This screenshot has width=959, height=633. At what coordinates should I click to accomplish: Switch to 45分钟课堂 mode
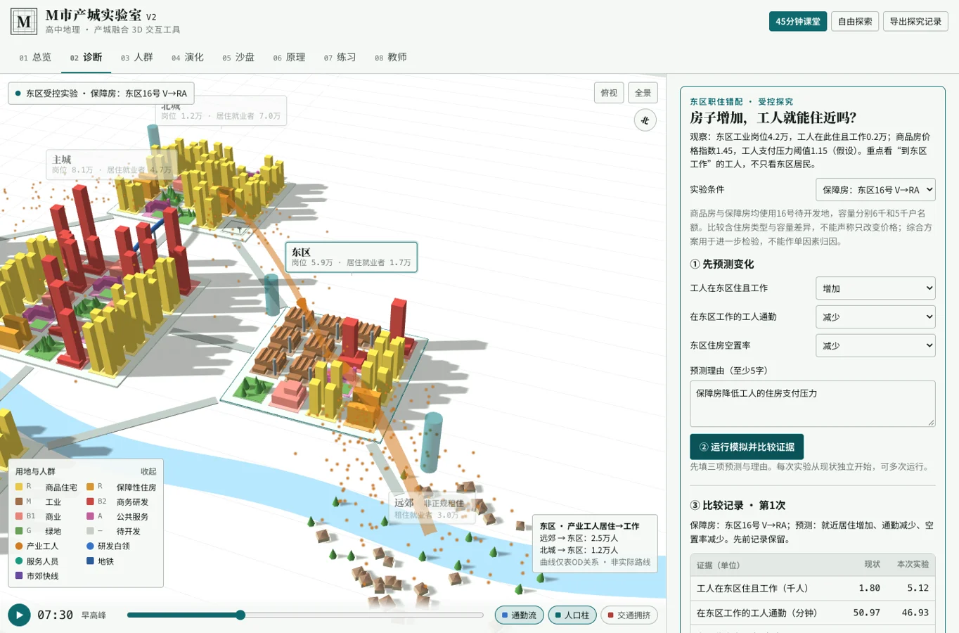798,22
